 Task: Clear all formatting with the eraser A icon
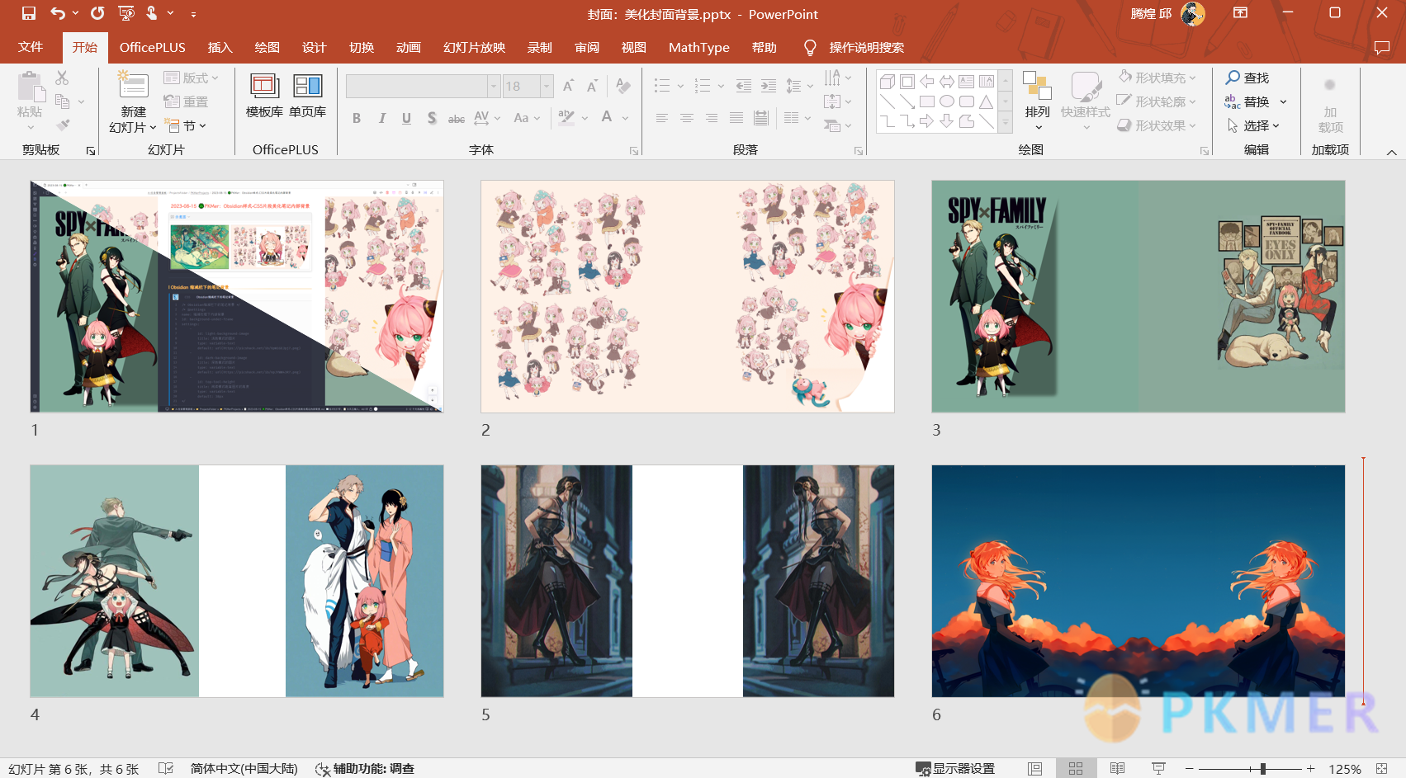[623, 86]
